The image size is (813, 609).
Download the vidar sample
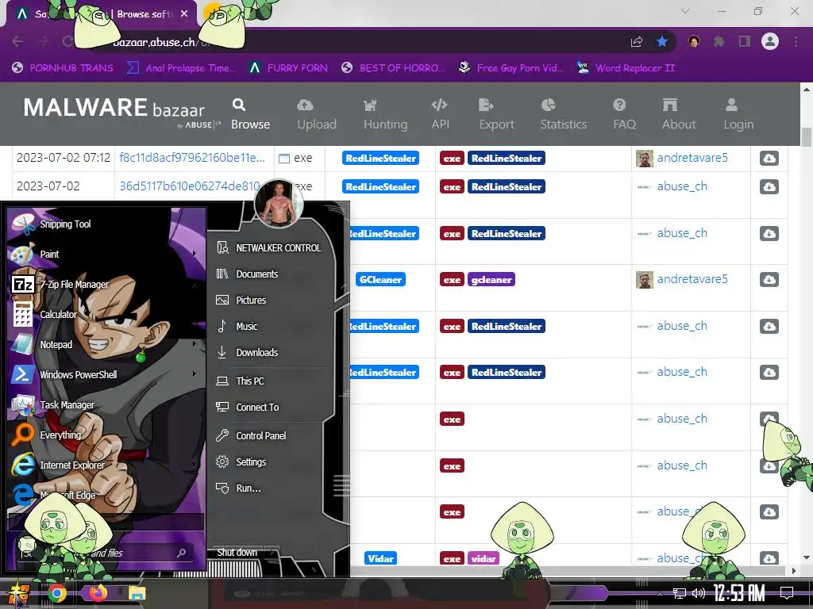coord(769,558)
